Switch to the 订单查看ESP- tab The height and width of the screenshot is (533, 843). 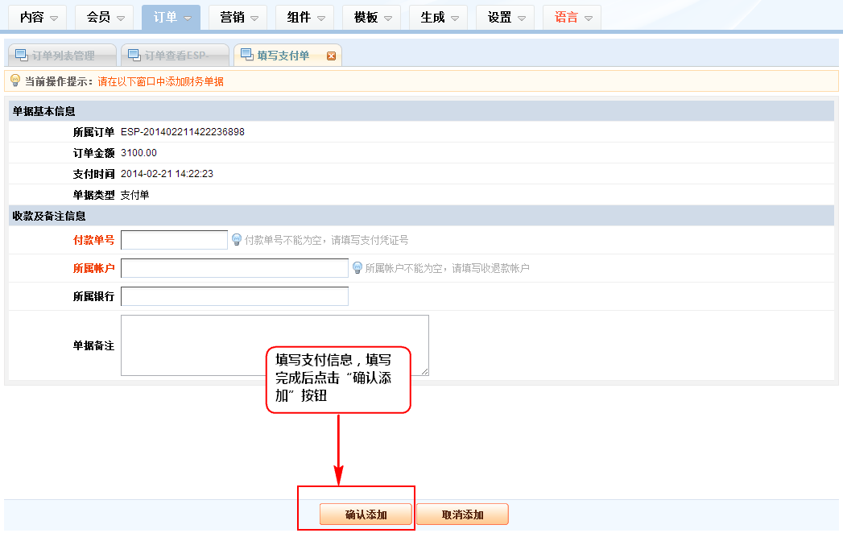click(x=175, y=56)
